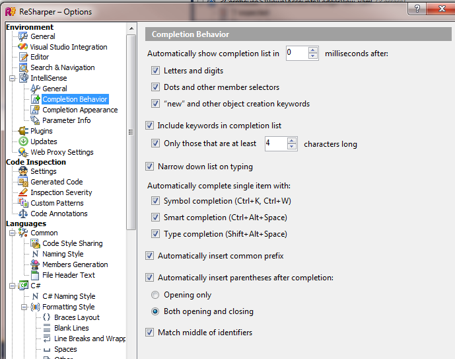Click the keyword minimum characters field

[x=276, y=143]
